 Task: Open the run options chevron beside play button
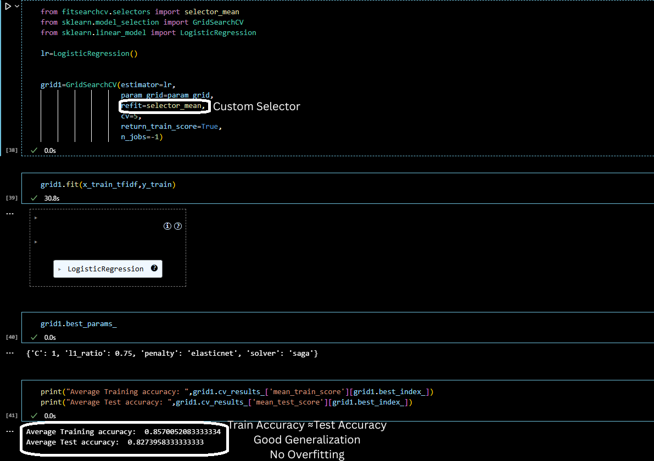(17, 6)
